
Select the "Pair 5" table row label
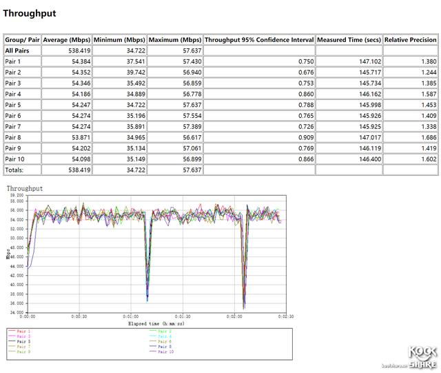(x=12, y=105)
